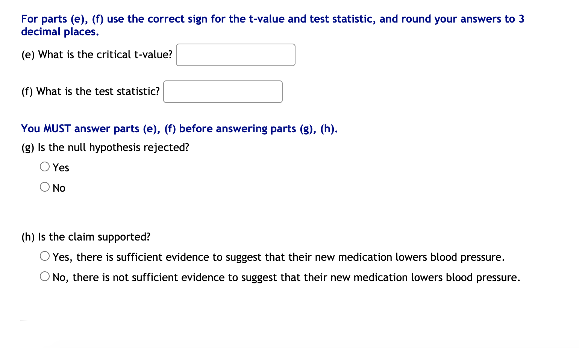Click the blue instructions text about rounding

coord(272,25)
